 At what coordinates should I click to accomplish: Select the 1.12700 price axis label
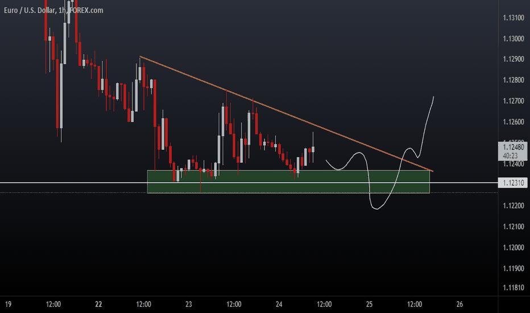pyautogui.click(x=513, y=101)
